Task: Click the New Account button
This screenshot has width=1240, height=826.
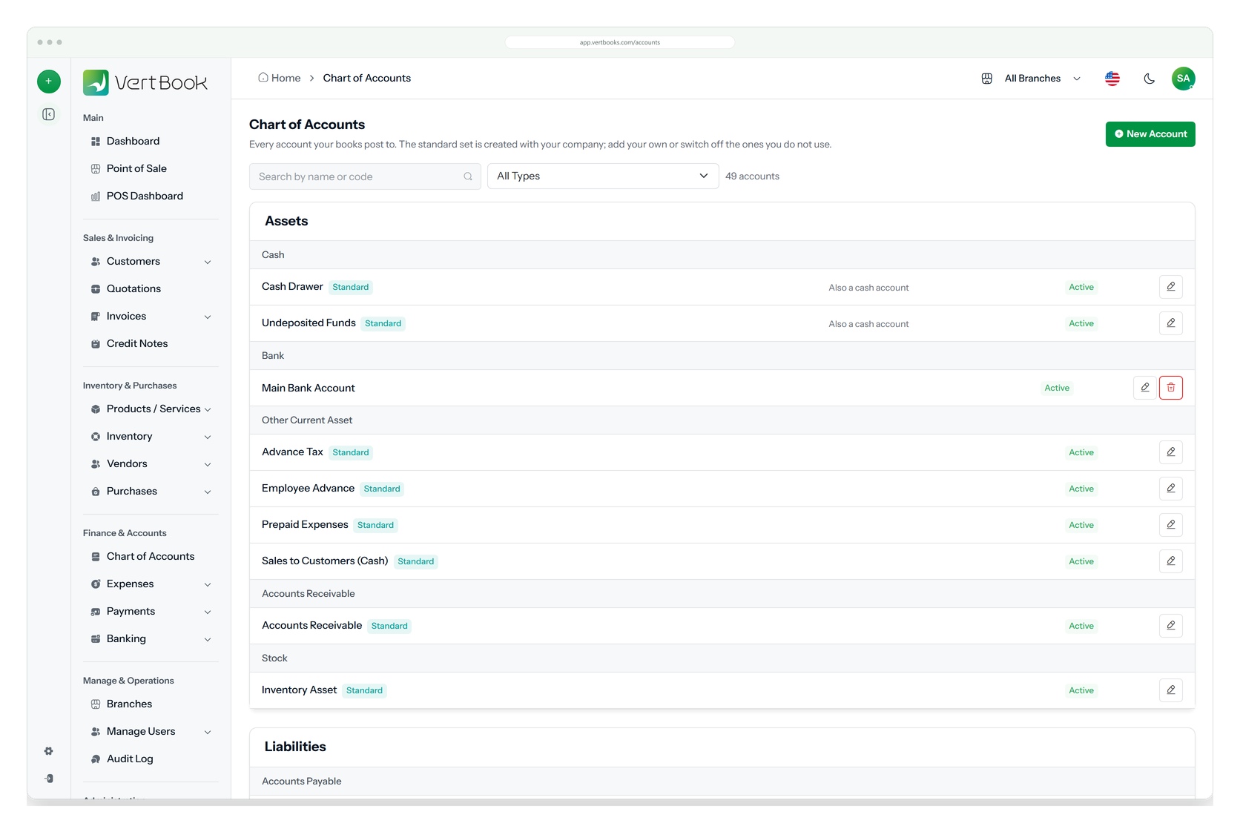Action: click(x=1150, y=134)
